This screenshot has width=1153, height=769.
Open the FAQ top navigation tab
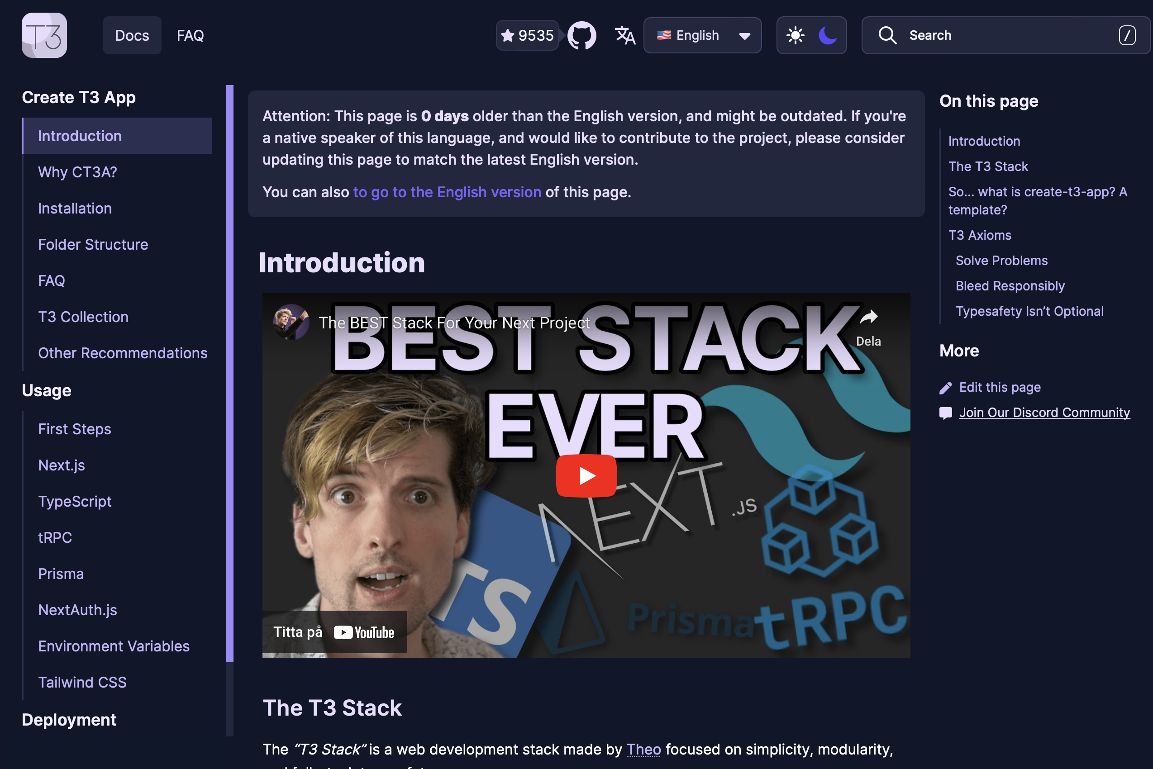click(x=190, y=35)
